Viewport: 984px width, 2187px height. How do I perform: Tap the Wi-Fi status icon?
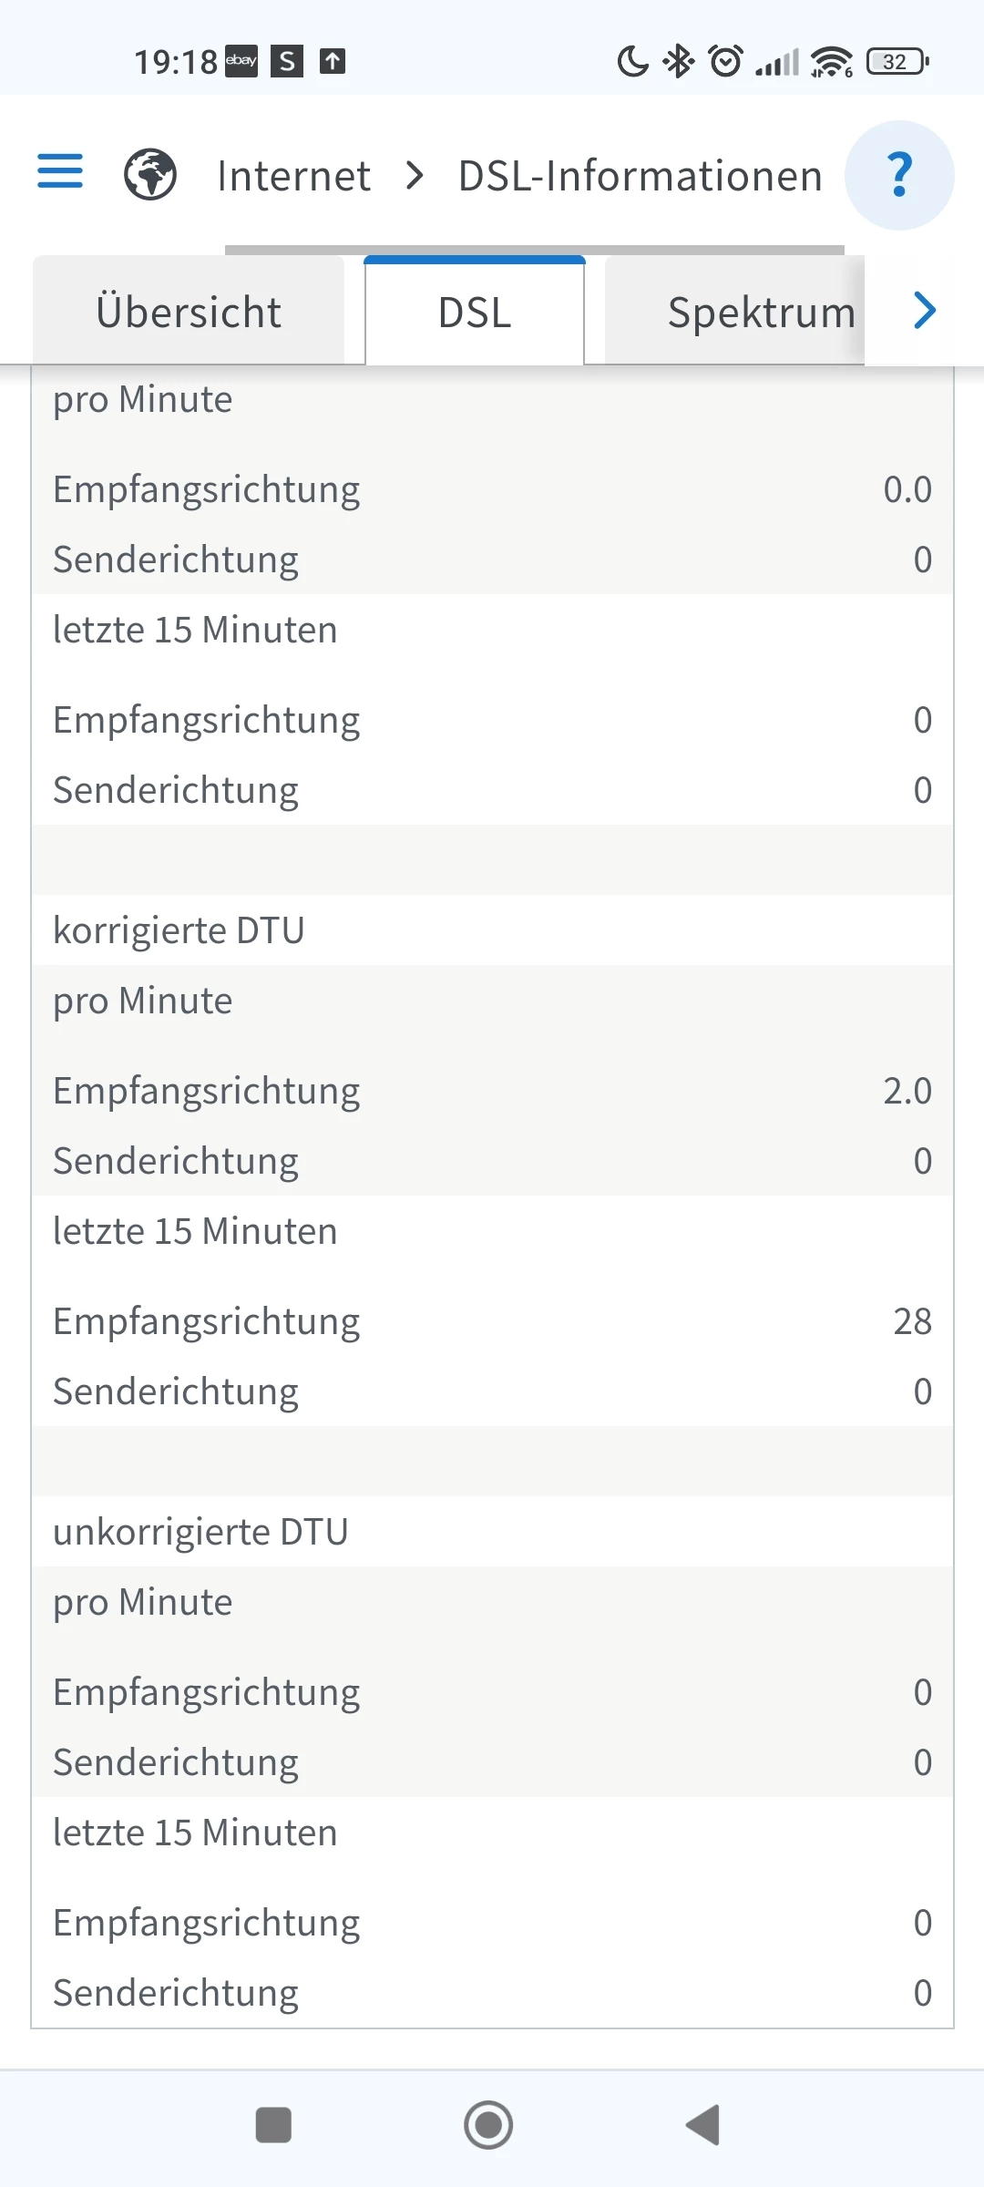point(831,62)
